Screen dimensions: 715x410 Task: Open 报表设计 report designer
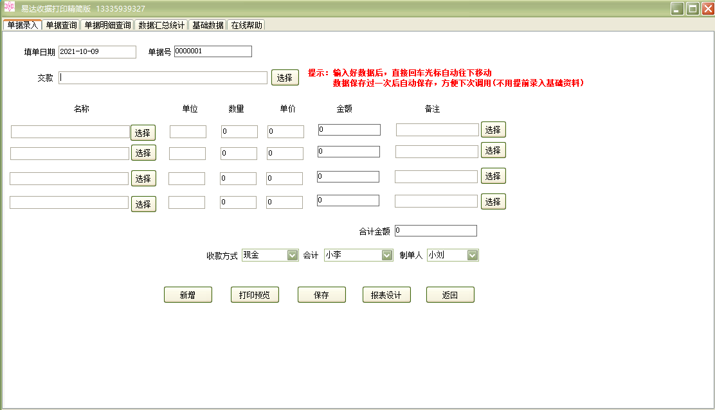click(386, 295)
